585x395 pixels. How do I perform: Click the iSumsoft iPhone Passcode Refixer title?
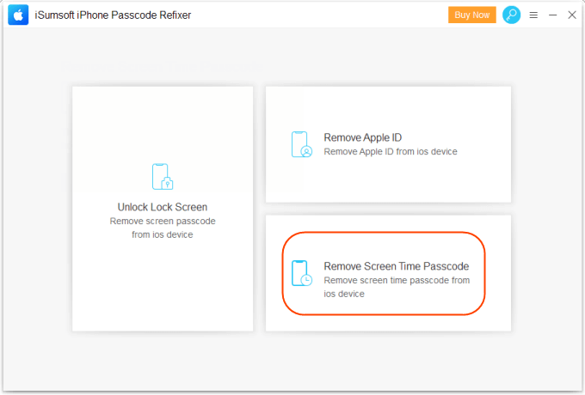click(113, 15)
